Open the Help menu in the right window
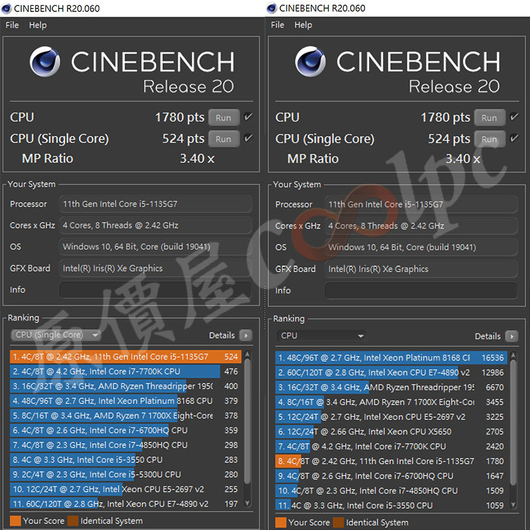530x530 pixels. pyautogui.click(x=303, y=25)
